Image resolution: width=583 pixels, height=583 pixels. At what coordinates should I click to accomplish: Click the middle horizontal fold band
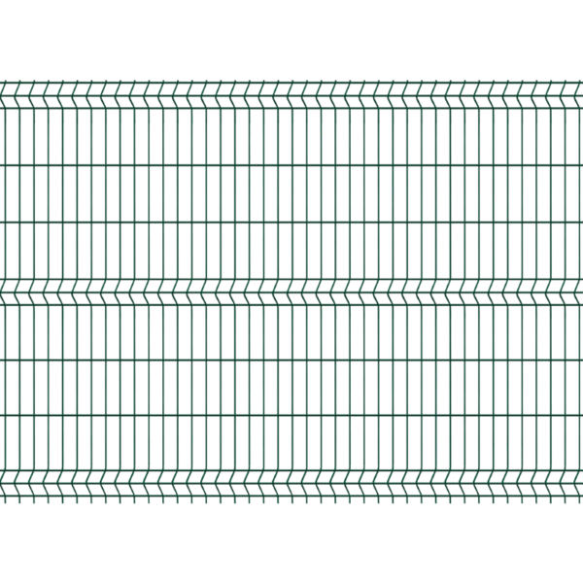(291, 290)
